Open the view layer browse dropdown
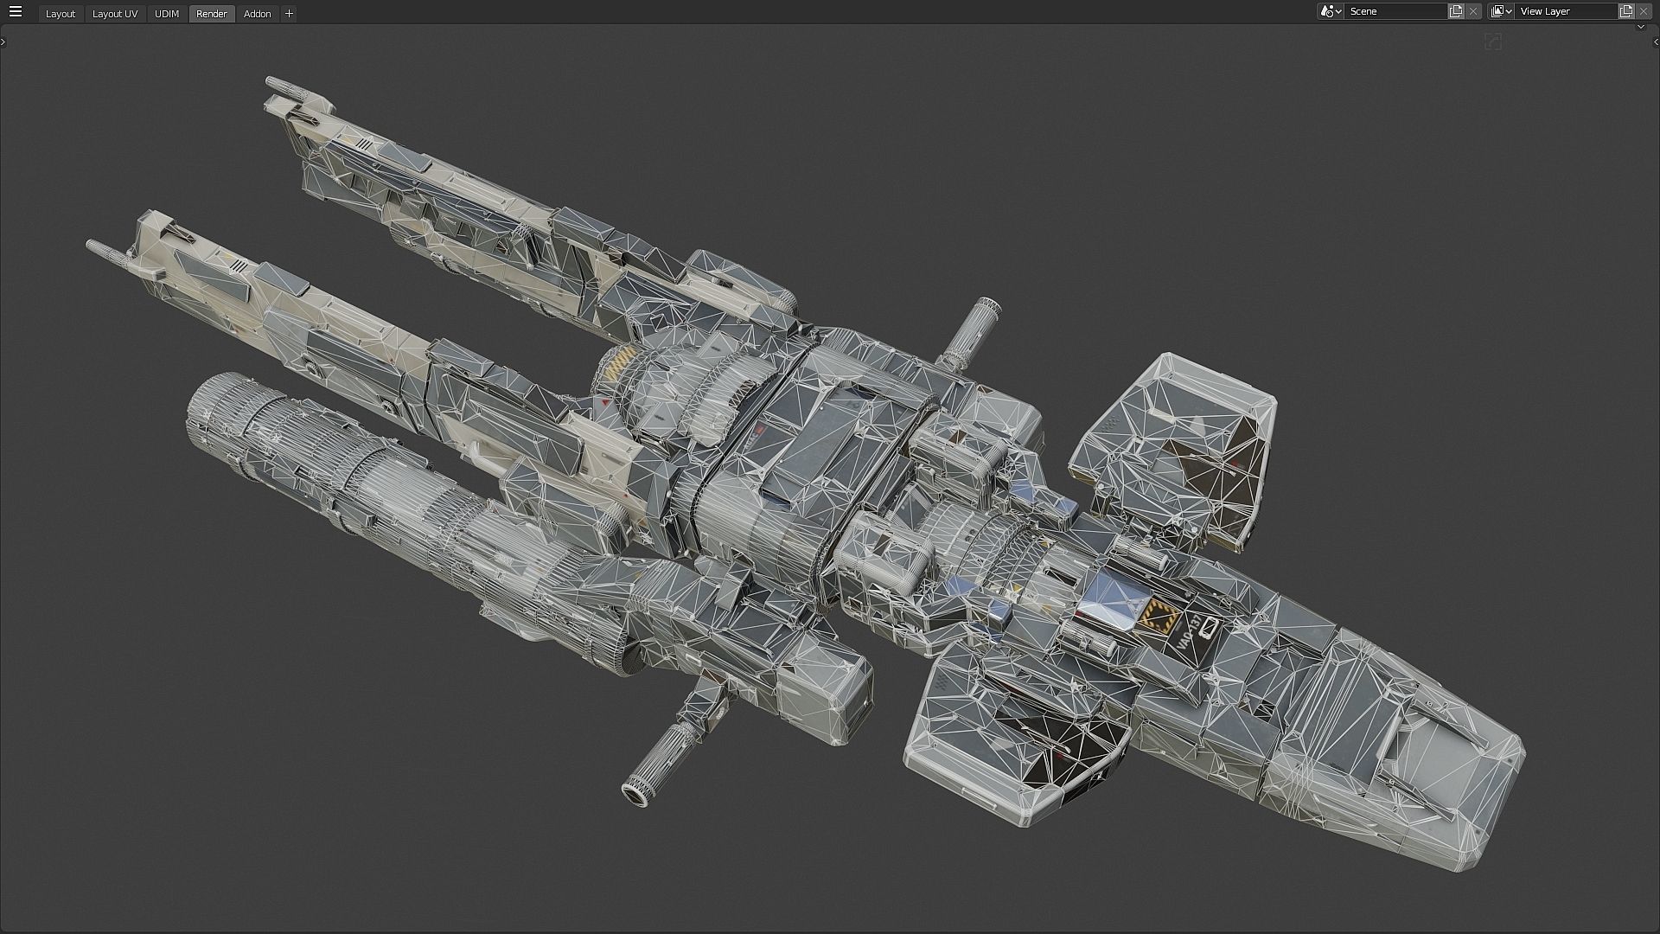The height and width of the screenshot is (934, 1660). coord(1501,11)
